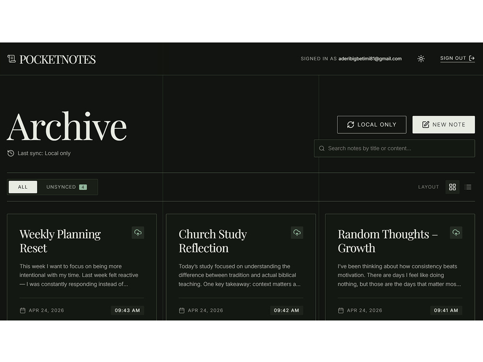The width and height of the screenshot is (483, 362).
Task: Click cloud upload icon on Random Thoughts – Growth
Action: coord(456,233)
